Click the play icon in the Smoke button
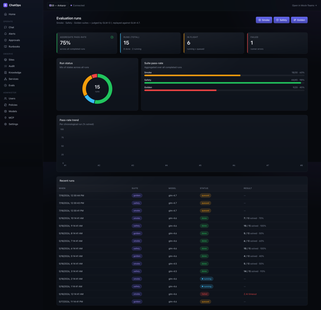The height and width of the screenshot is (310, 321). tap(260, 20)
